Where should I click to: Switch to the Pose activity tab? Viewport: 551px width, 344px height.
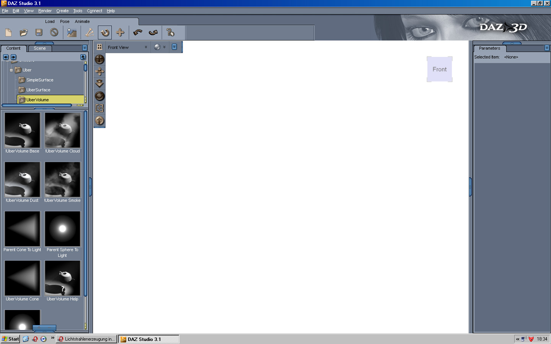point(65,21)
